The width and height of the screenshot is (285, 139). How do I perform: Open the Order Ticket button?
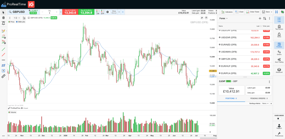252,12
